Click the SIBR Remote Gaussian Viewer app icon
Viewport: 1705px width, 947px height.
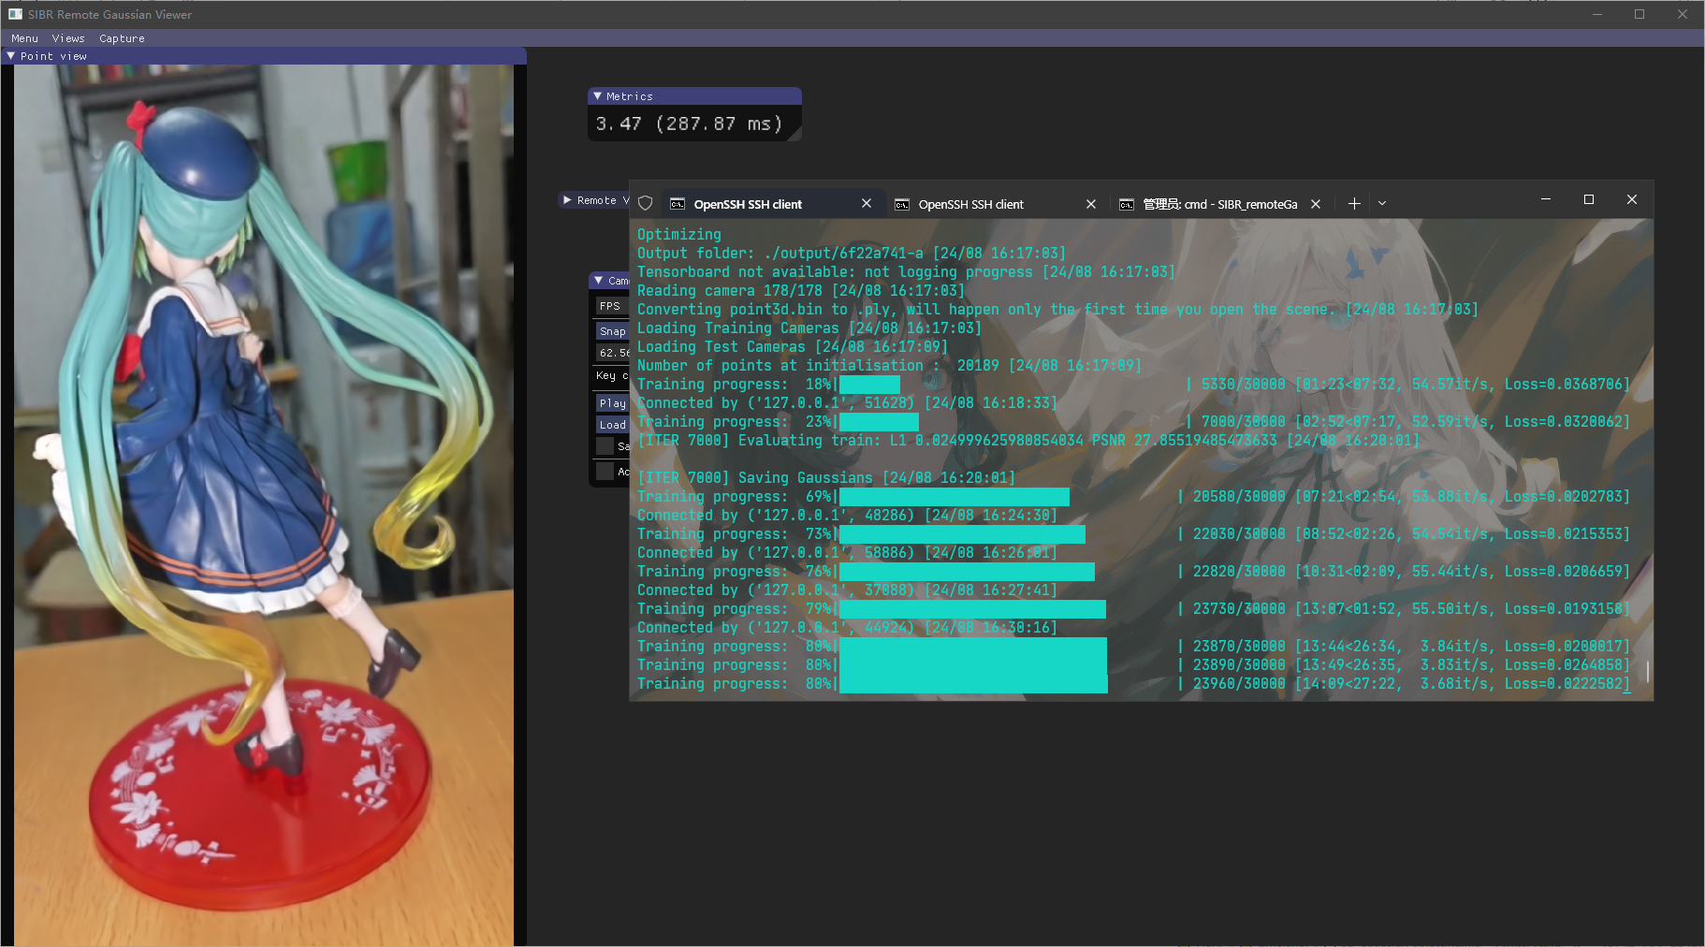point(15,14)
